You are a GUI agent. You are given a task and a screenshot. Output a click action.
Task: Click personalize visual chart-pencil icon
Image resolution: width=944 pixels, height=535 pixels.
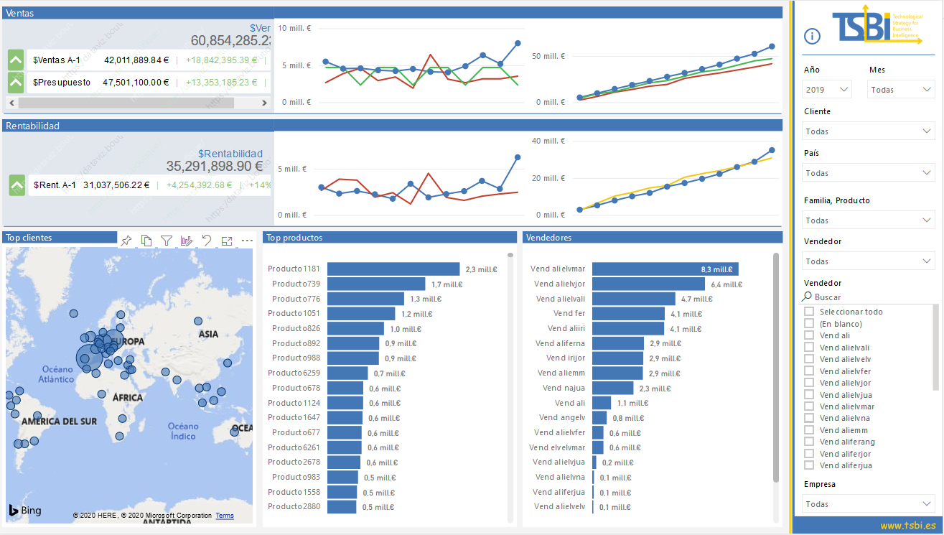[x=187, y=241]
